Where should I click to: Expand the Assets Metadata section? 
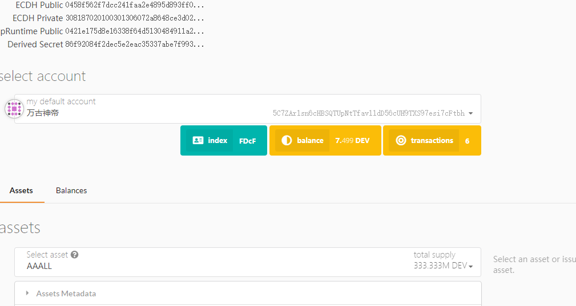coord(27,293)
